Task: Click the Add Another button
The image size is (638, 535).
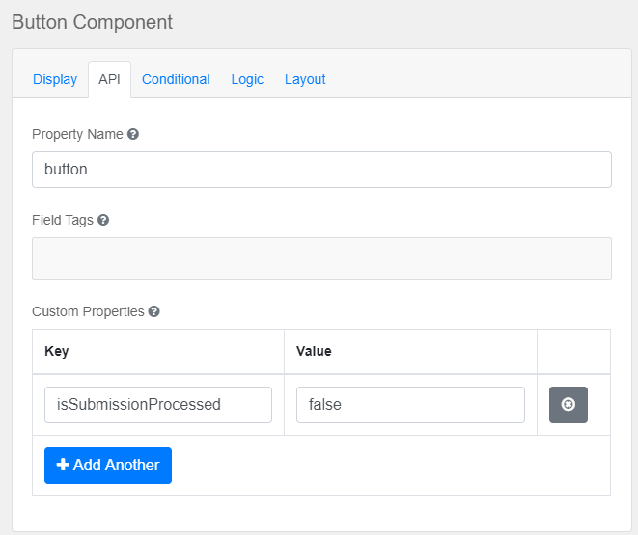Action: [108, 465]
